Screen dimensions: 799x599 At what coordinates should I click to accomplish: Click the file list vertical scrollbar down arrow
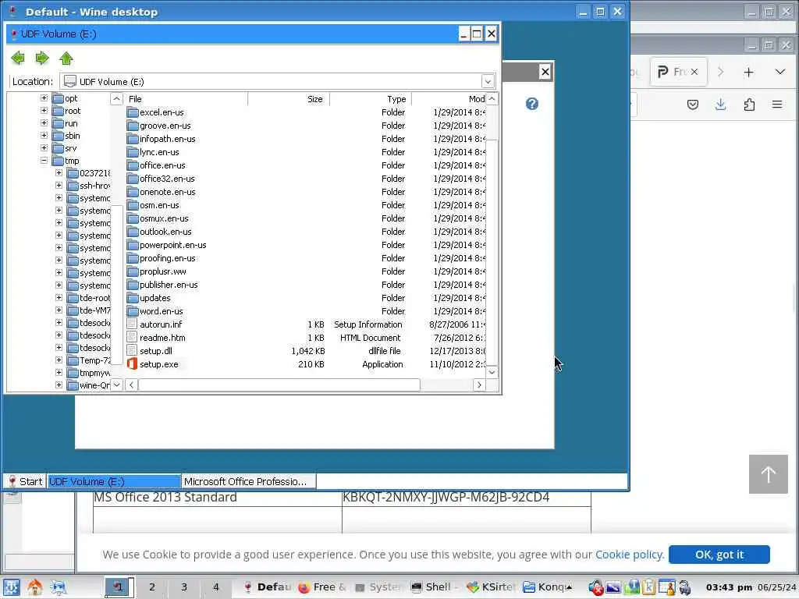(492, 372)
